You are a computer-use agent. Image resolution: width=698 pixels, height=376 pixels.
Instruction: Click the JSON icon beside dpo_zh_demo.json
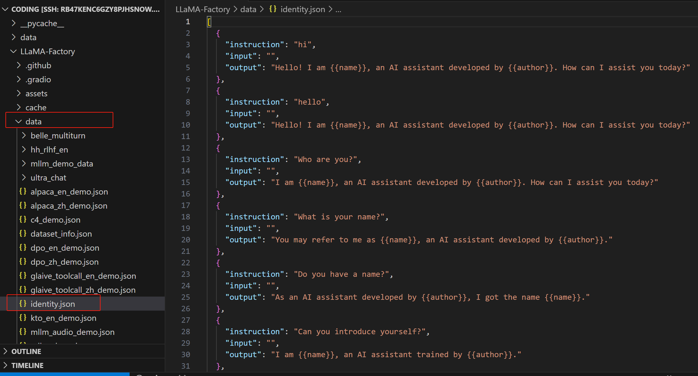[x=23, y=262]
